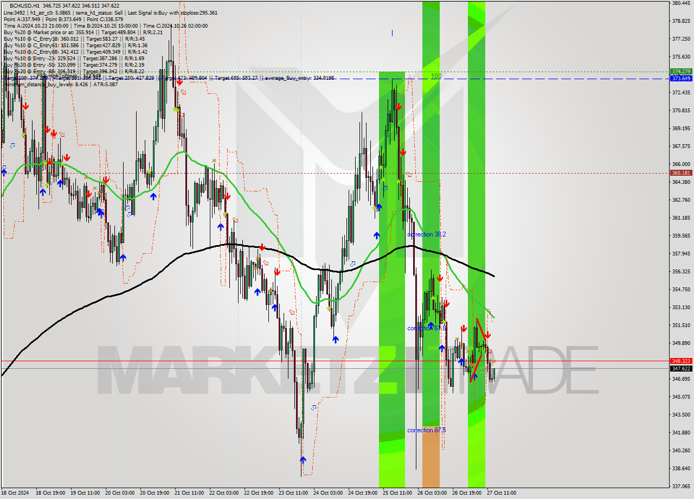Select the red 365.181 price tag
The height and width of the screenshot is (499, 694).
click(681, 173)
